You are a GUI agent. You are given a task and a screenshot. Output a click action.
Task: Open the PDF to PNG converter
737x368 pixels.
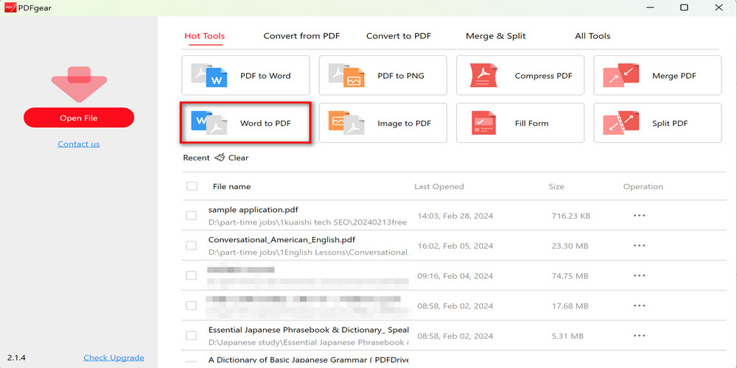tap(383, 76)
